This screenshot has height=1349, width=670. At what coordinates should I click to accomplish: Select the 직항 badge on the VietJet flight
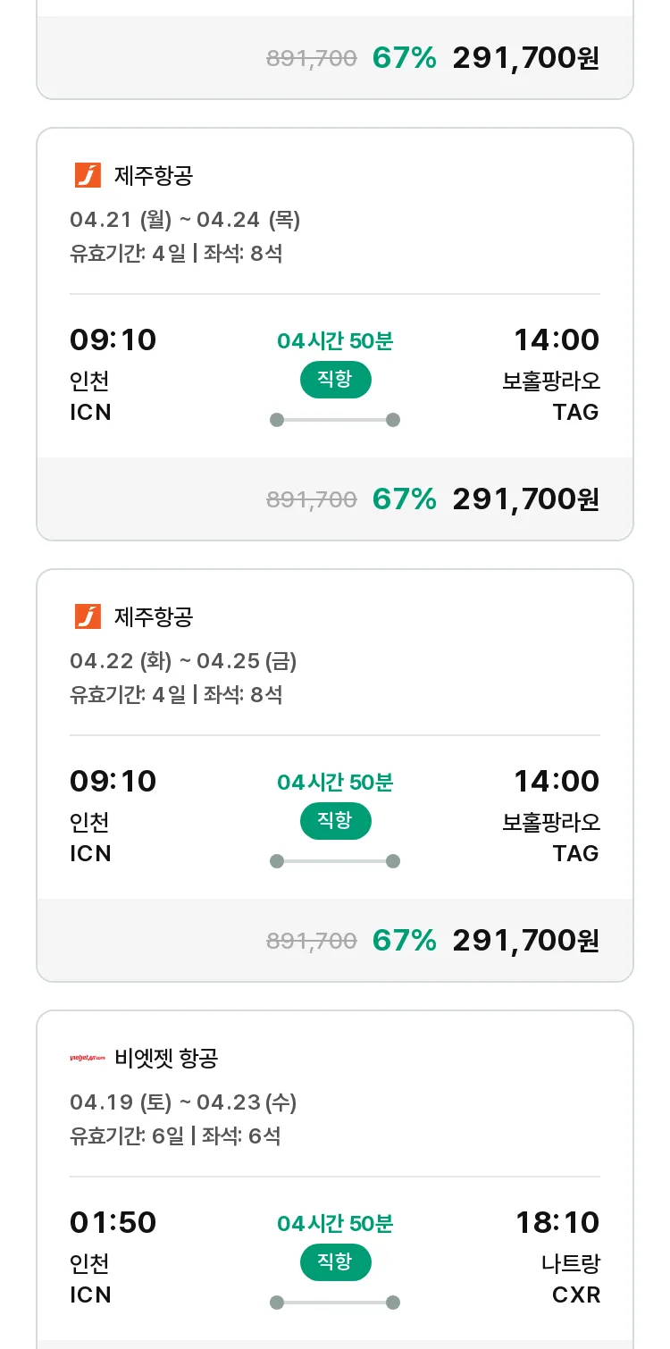(335, 1262)
